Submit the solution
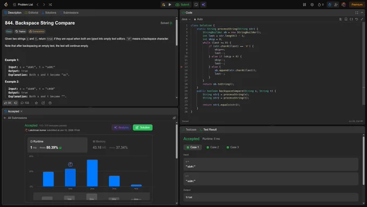 coord(182,4)
